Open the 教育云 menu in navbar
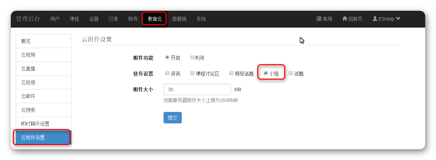 point(155,19)
